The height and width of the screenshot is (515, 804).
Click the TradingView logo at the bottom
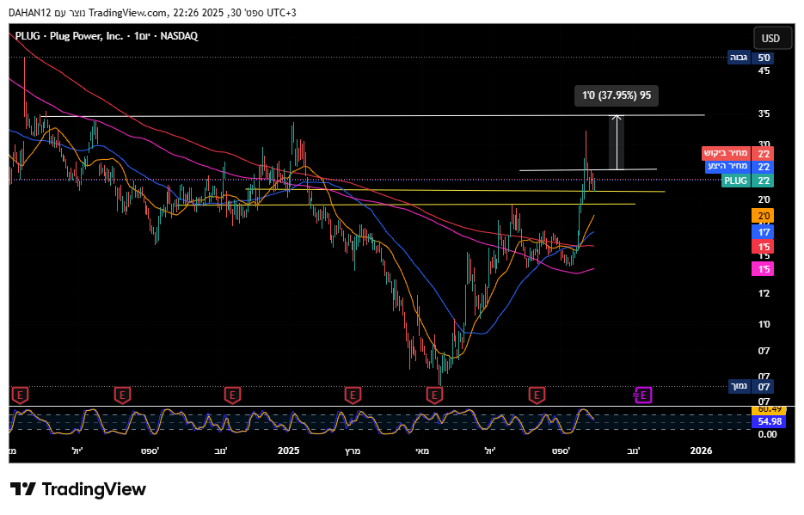pos(78,489)
